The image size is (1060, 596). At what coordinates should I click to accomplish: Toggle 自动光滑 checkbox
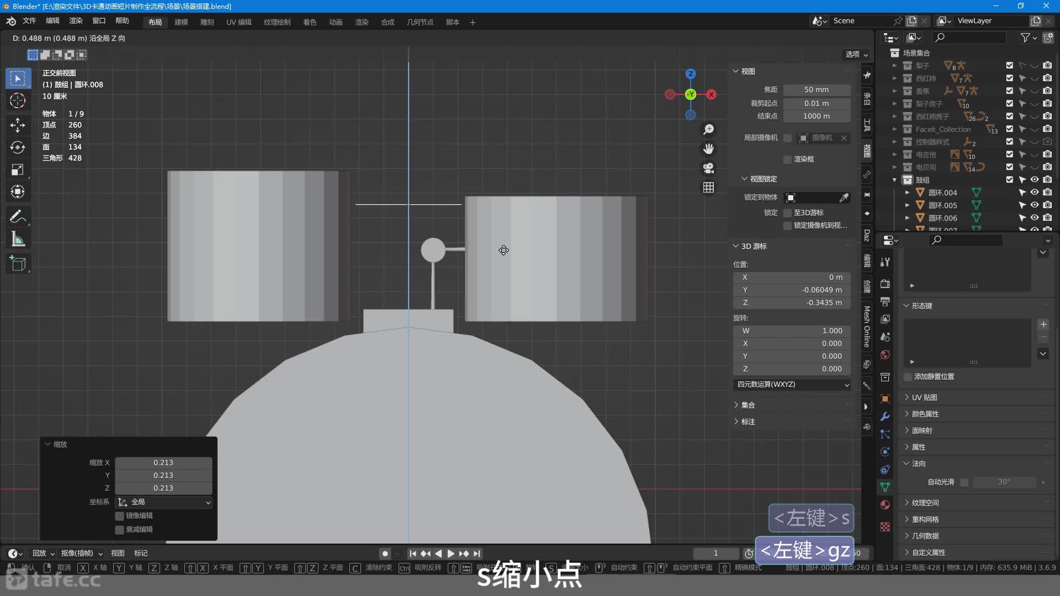pyautogui.click(x=964, y=482)
